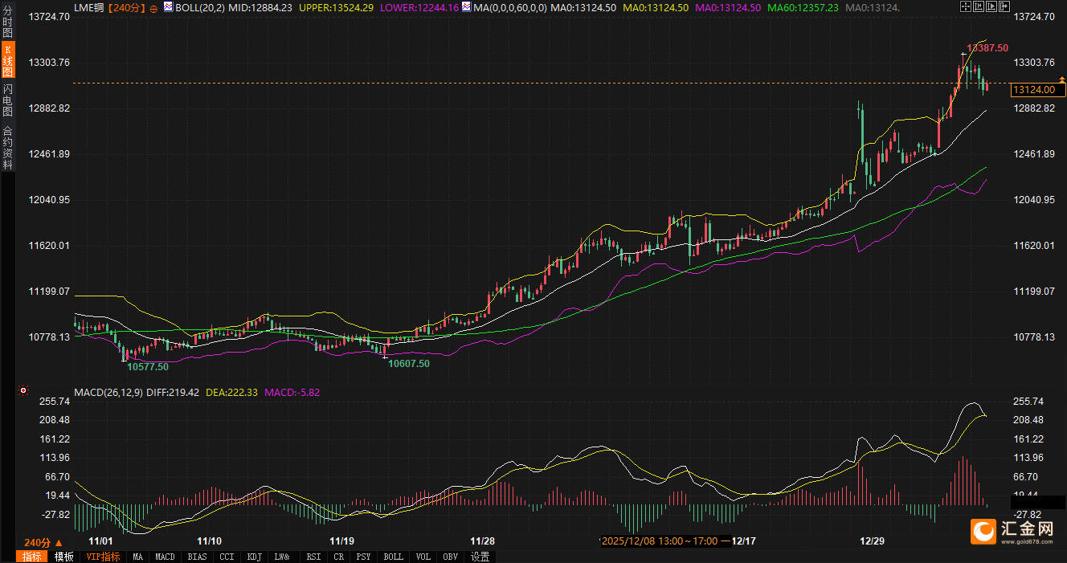Image resolution: width=1067 pixels, height=563 pixels.
Task: Enable the VOL indicator
Action: coord(423,557)
